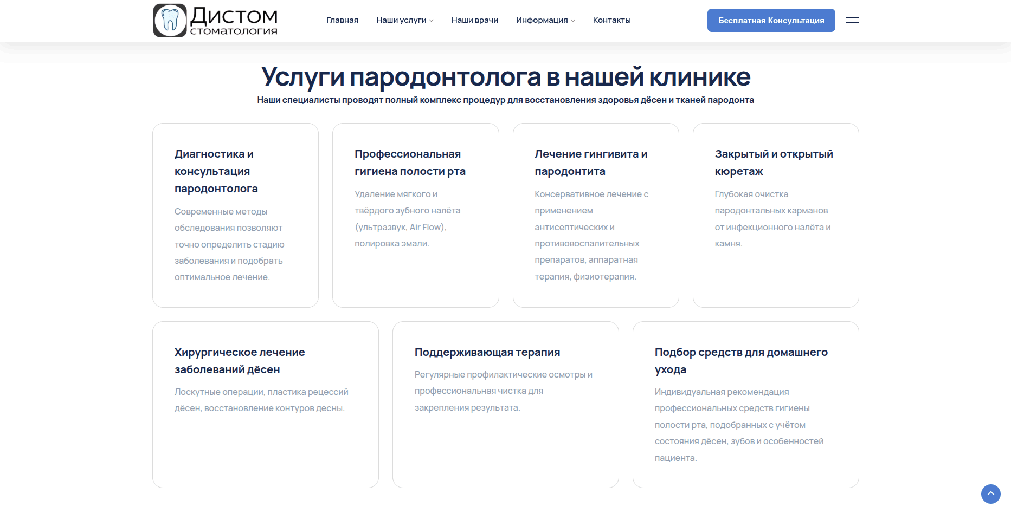Select the Профессиональная гигиена полости рта card
This screenshot has height=513, width=1011.
point(415,215)
